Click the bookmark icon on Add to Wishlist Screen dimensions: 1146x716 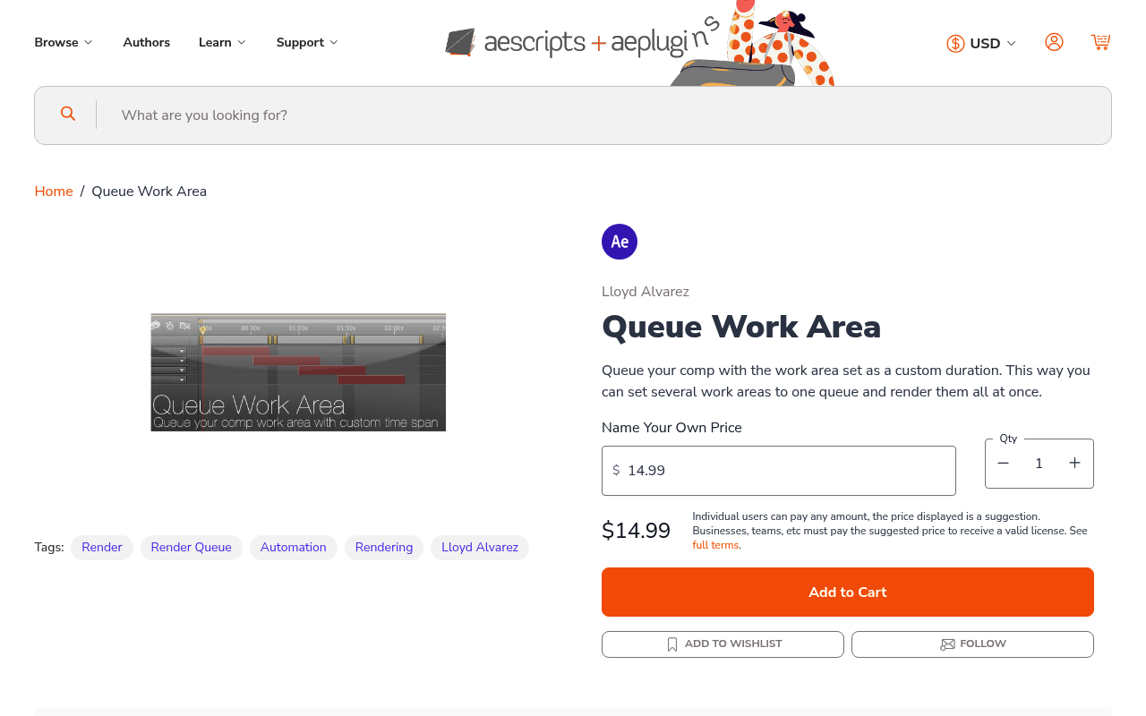pyautogui.click(x=671, y=644)
